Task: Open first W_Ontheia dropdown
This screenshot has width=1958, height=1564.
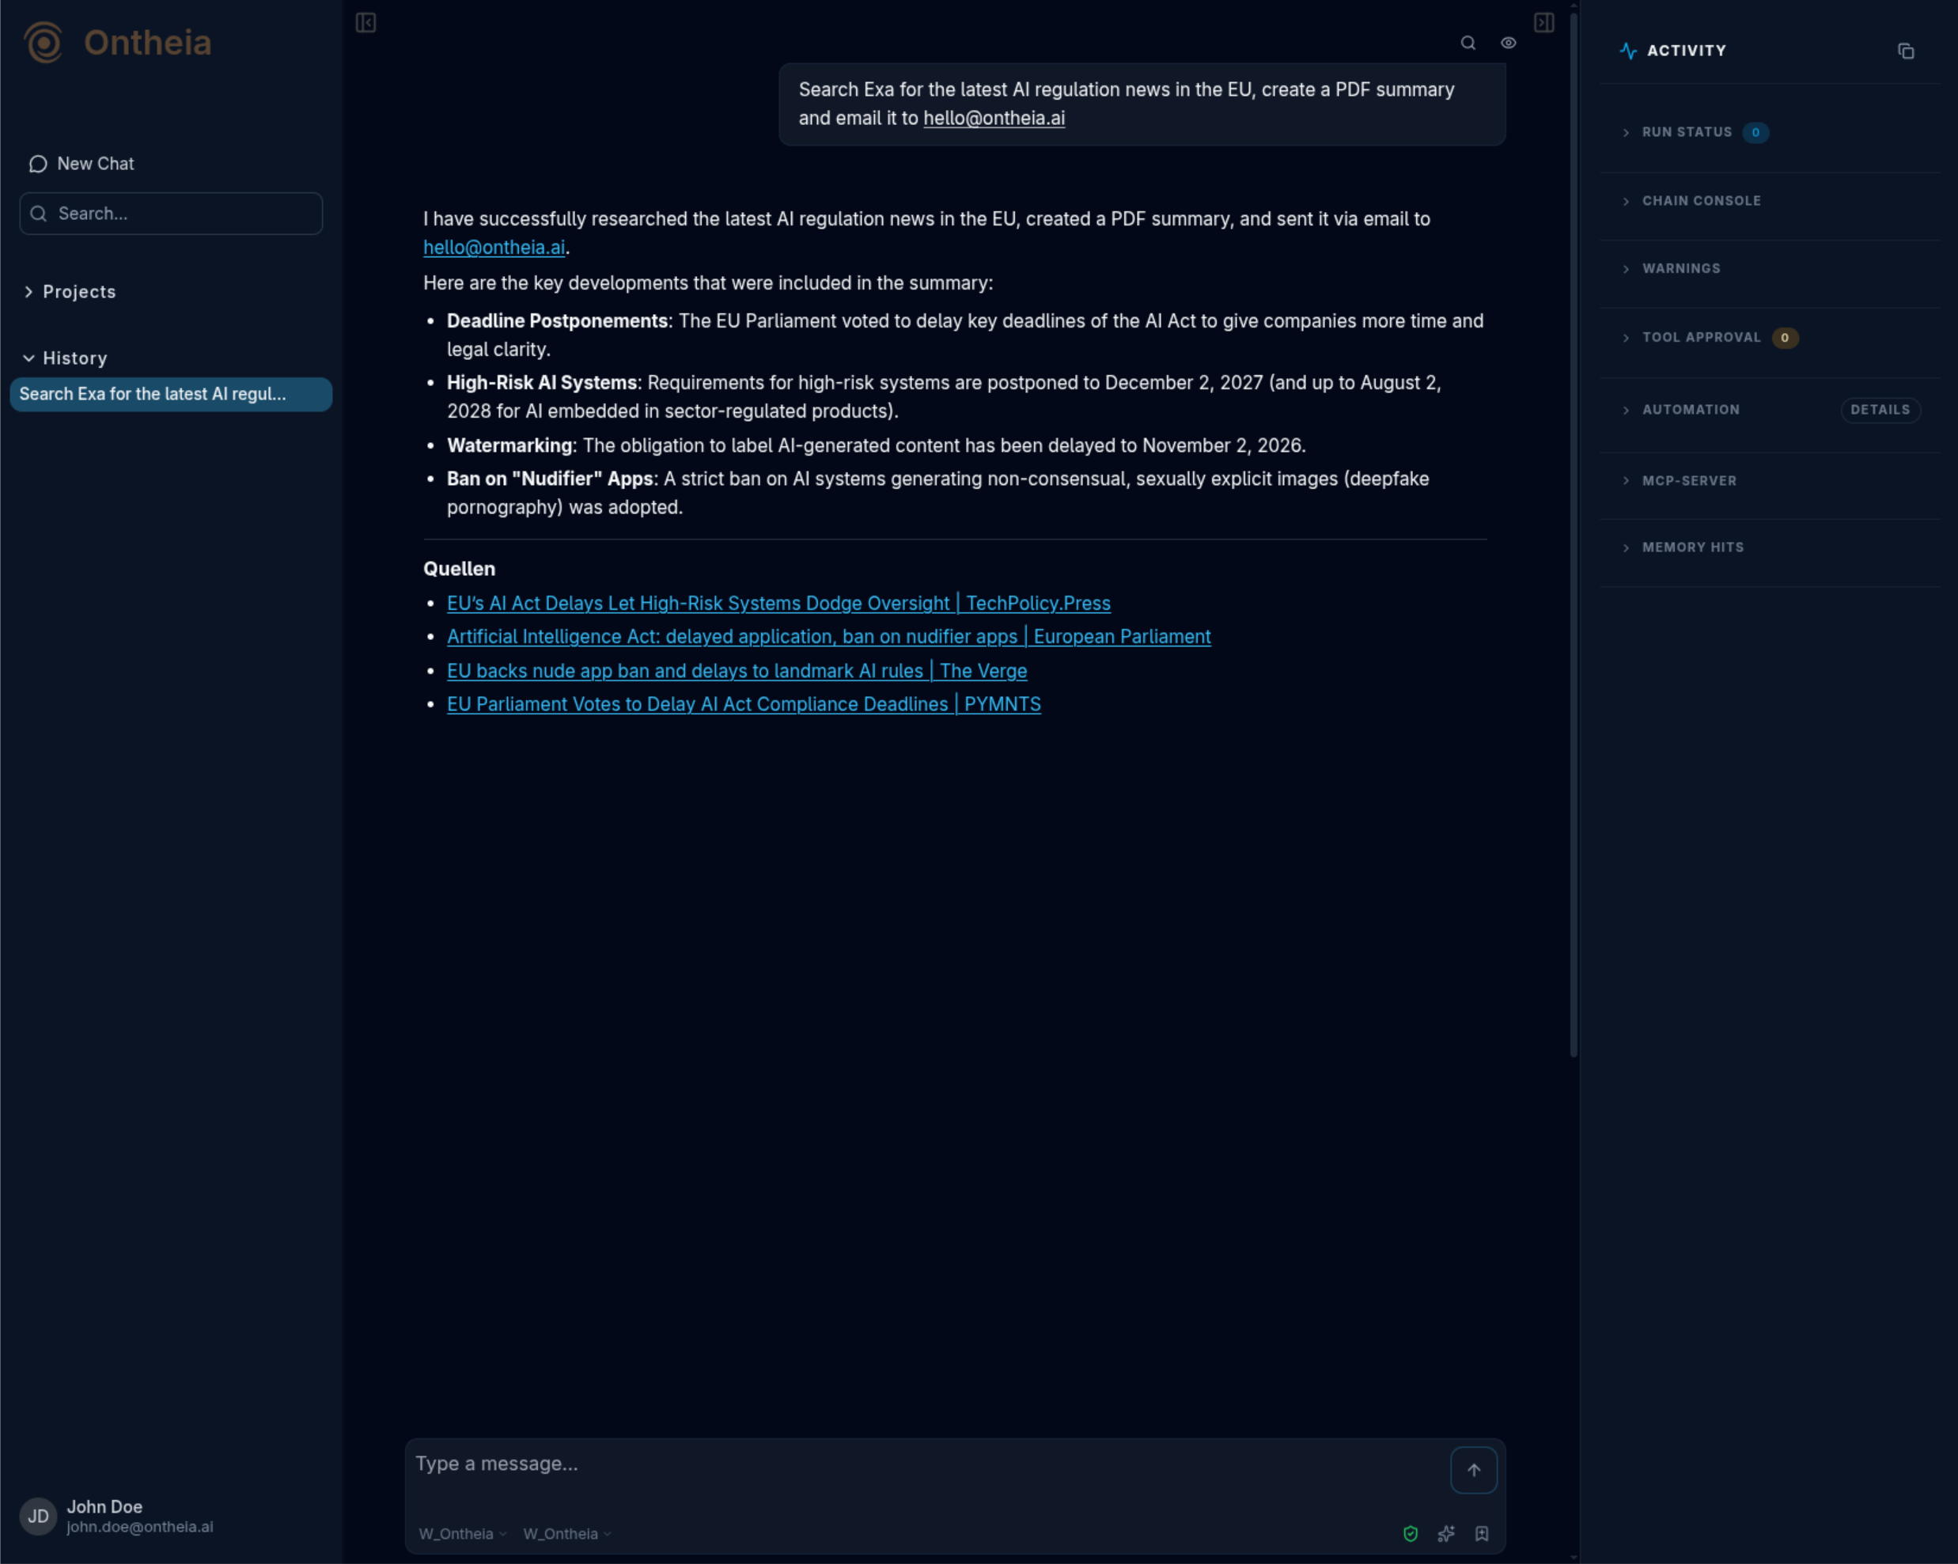Action: [x=462, y=1533]
